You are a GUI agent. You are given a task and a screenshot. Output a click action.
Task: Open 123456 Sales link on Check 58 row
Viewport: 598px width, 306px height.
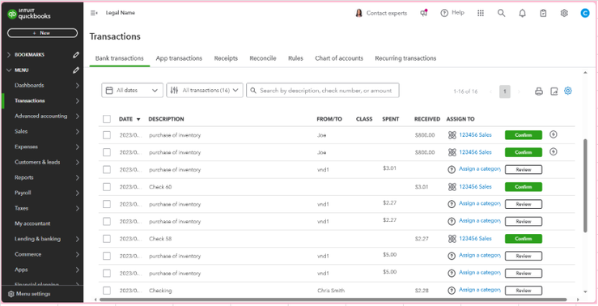click(475, 239)
